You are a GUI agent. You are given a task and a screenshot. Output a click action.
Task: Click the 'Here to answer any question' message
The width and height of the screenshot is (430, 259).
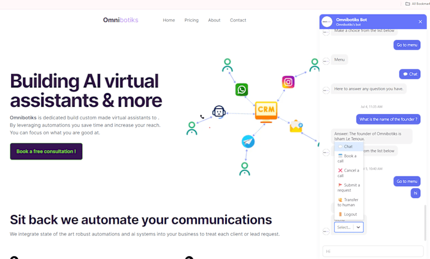369,89
